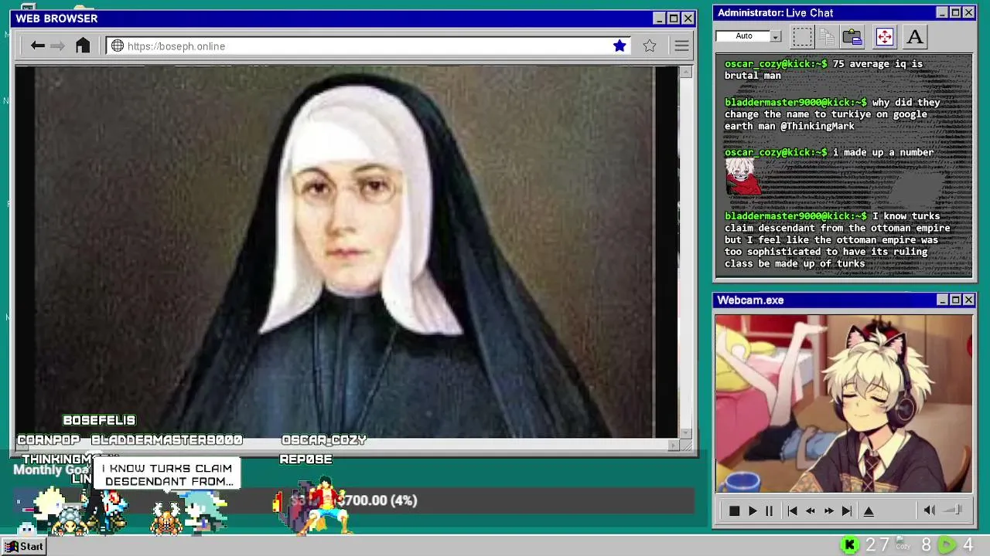Expand the Auto font size dropdown
This screenshot has width=990, height=556.
tap(776, 36)
